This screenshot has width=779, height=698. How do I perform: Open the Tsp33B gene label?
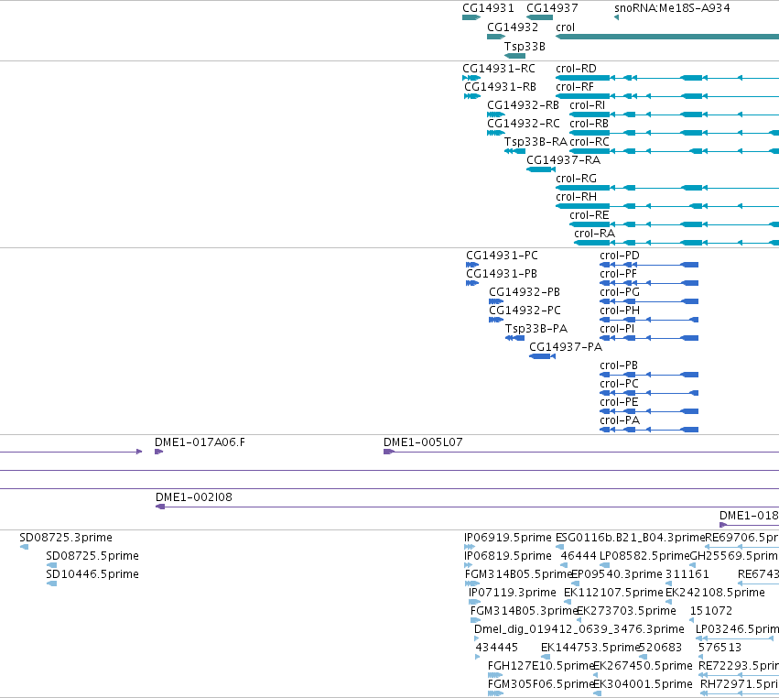pyautogui.click(x=525, y=46)
